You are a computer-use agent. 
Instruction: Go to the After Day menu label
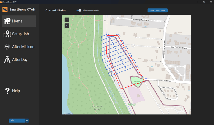click(20, 60)
